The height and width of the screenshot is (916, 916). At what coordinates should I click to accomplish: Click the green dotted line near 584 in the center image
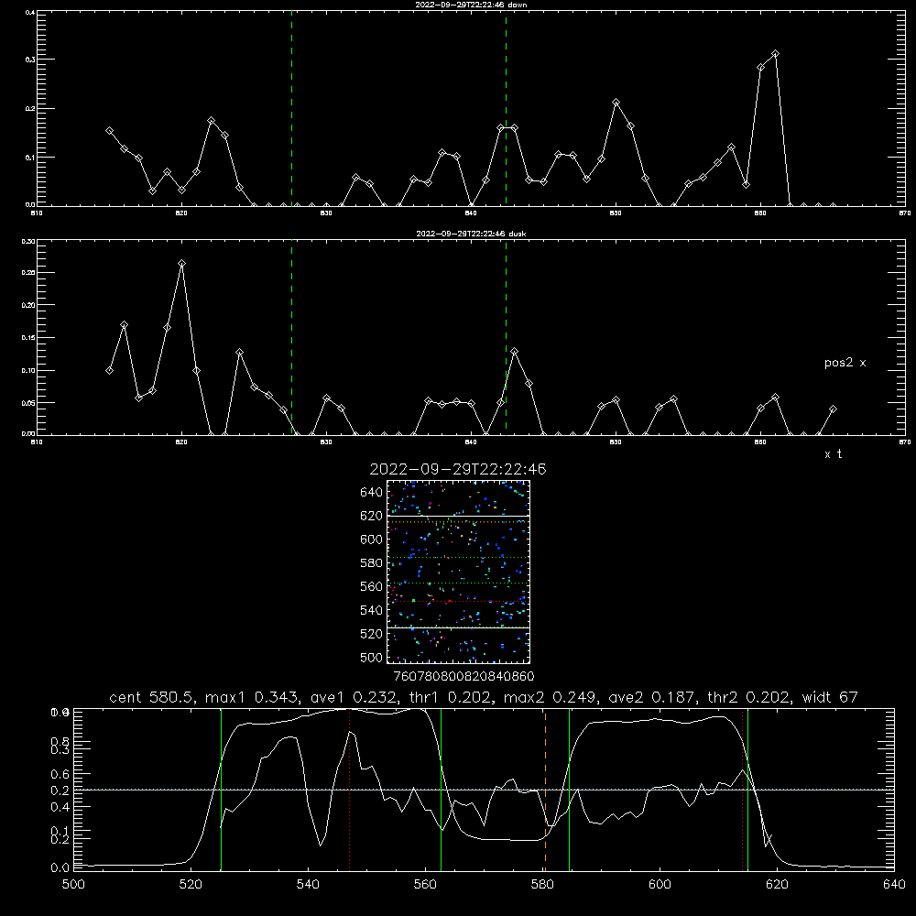click(x=458, y=558)
